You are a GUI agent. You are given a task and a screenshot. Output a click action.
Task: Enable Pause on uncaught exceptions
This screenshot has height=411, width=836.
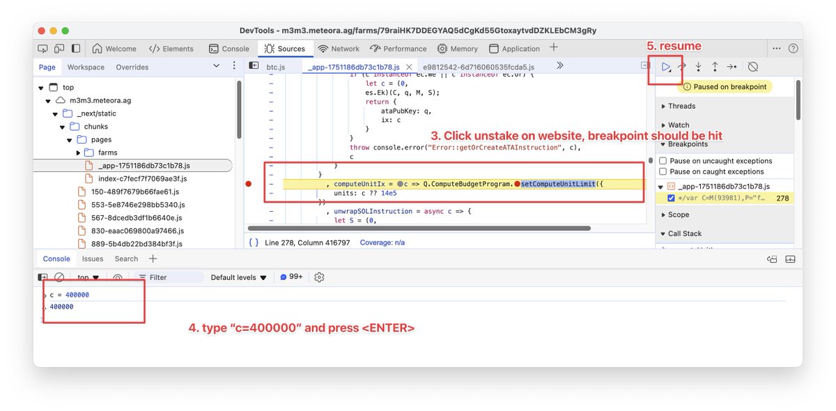click(x=663, y=161)
